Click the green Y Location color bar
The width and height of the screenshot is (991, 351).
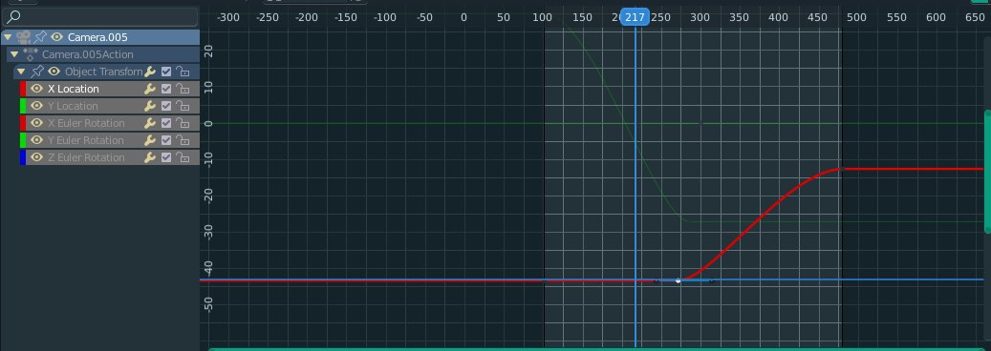[x=23, y=106]
